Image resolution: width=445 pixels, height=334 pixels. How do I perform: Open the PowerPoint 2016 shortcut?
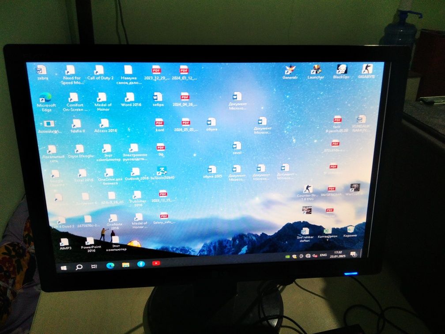(x=91, y=245)
